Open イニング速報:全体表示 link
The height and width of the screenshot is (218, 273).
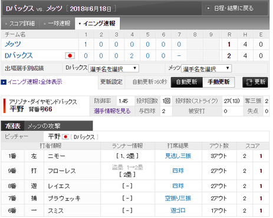[x=35, y=82]
